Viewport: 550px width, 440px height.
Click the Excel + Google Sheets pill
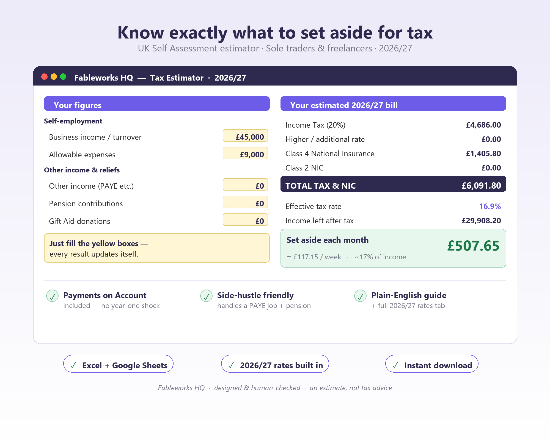point(118,364)
